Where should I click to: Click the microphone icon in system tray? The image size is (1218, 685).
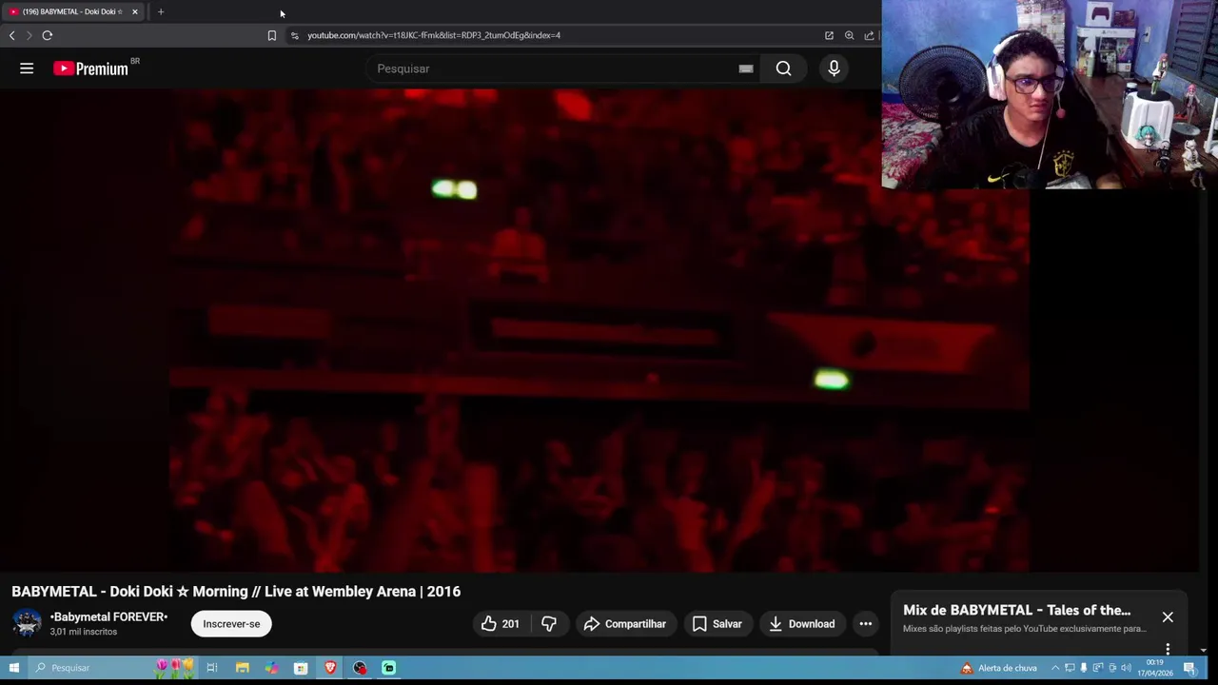(1083, 668)
